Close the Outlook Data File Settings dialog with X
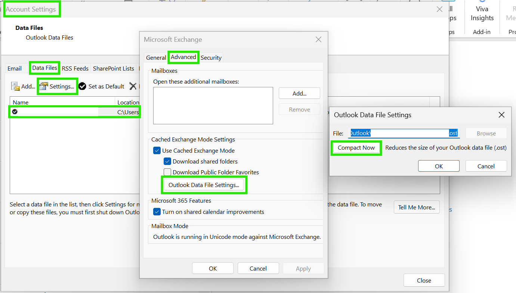This screenshot has width=516, height=293. point(502,115)
